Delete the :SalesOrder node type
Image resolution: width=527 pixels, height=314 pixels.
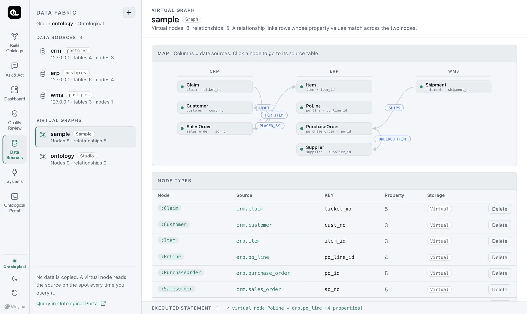pyautogui.click(x=499, y=290)
